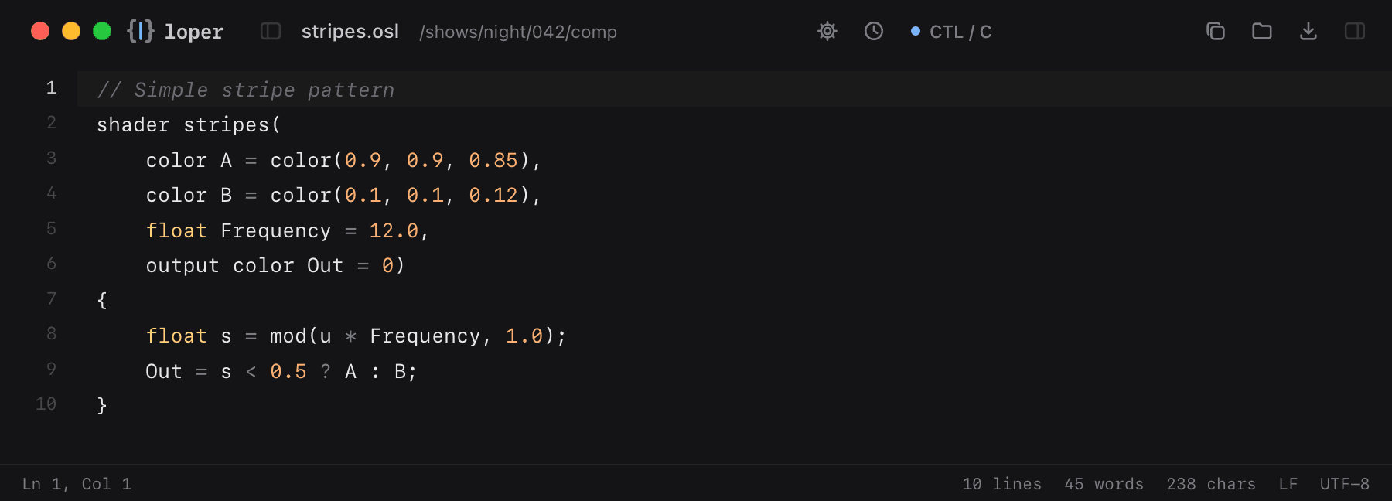Toggle the right sidebar panel icon
The image size is (1392, 501).
(1355, 31)
